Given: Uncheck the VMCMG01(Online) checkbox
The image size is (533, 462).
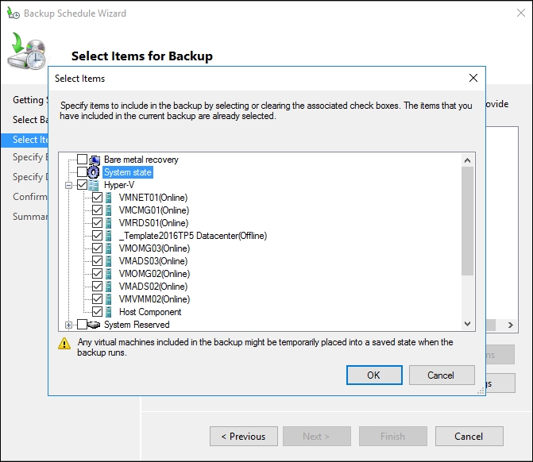Looking at the screenshot, I should coord(97,210).
